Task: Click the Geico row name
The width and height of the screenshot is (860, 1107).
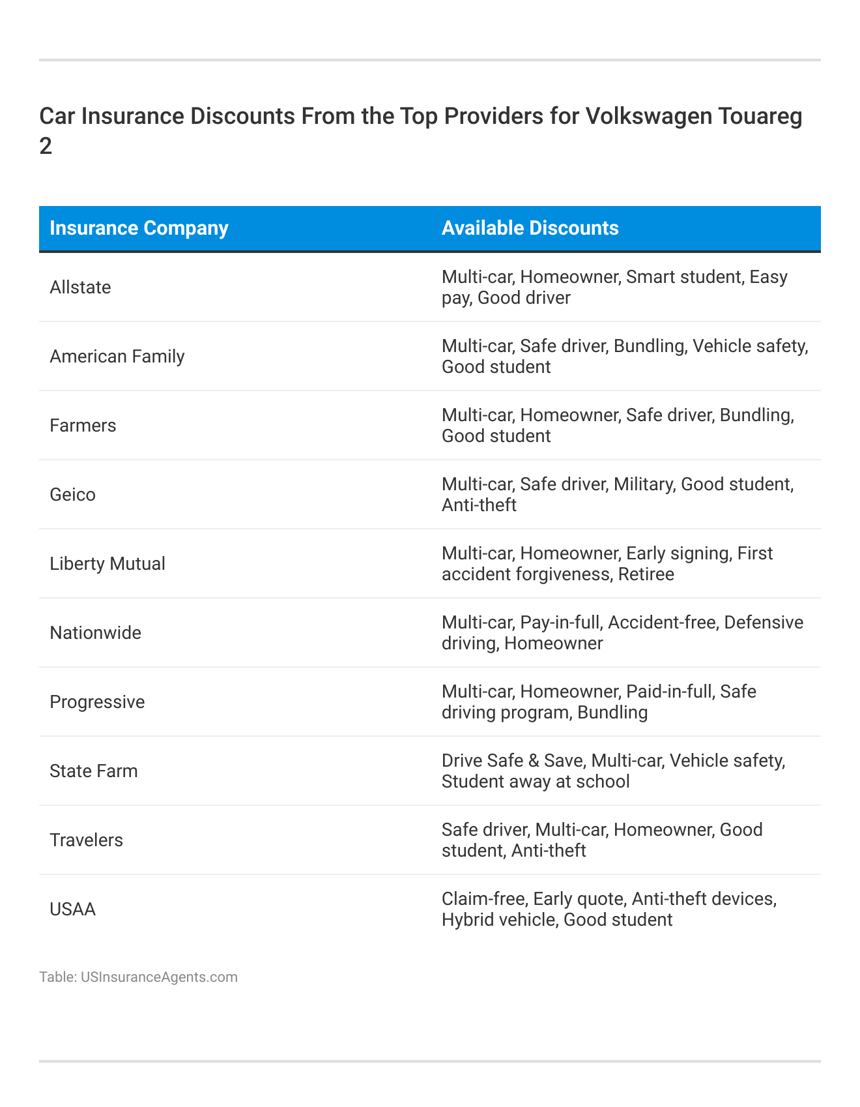Action: tap(72, 495)
